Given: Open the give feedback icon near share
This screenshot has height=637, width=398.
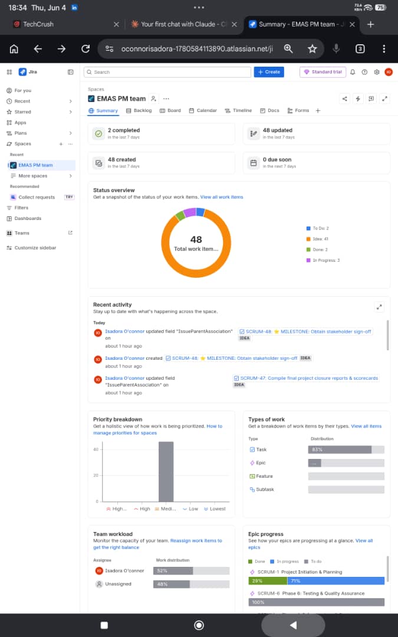Looking at the screenshot, I should [371, 98].
